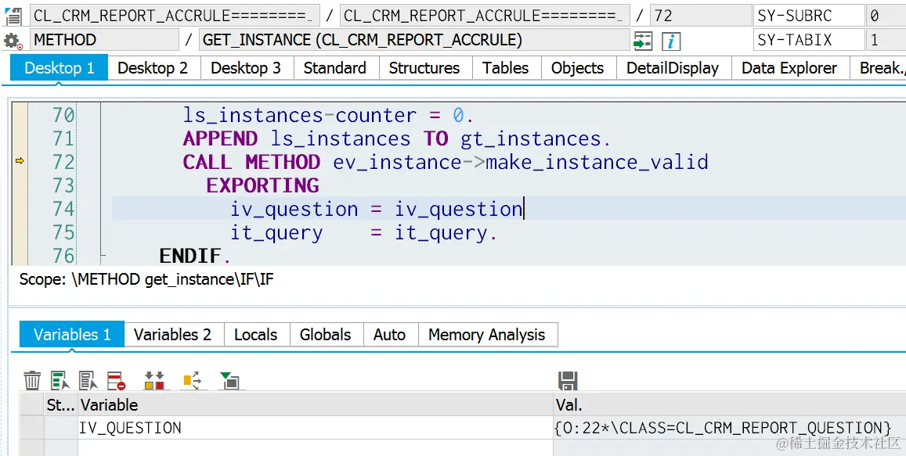Click ls_instances-counter = 0 code line

tap(328, 116)
